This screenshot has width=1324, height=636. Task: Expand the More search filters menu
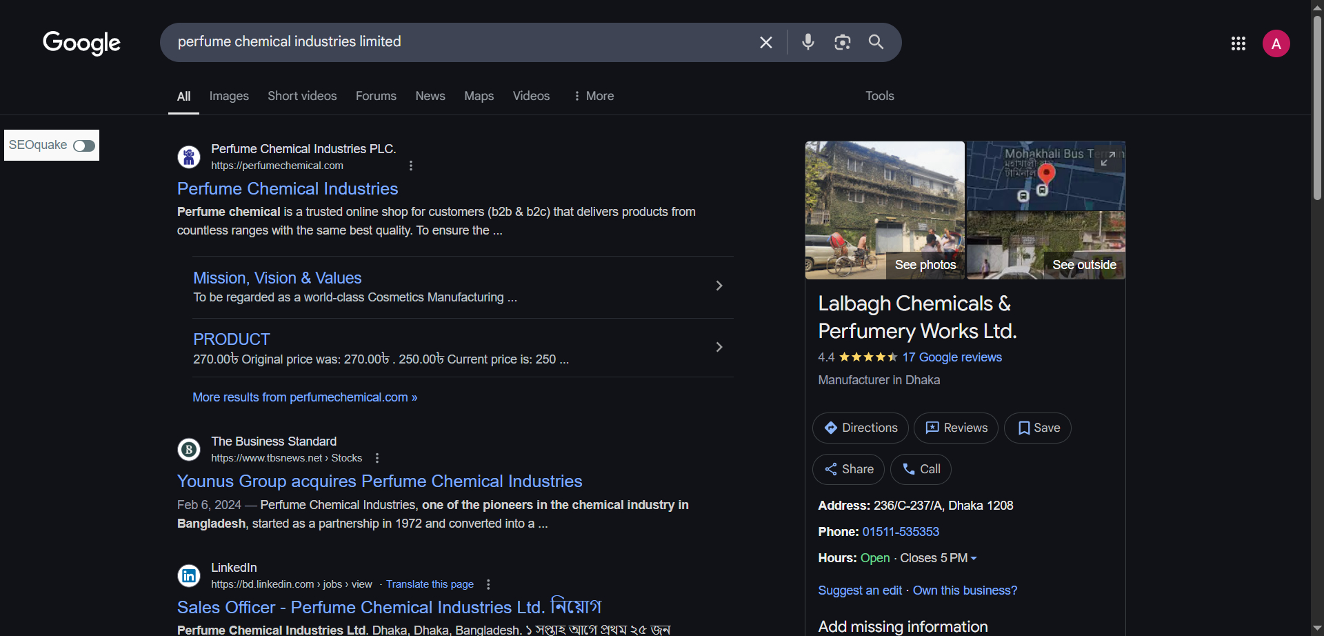click(x=593, y=96)
